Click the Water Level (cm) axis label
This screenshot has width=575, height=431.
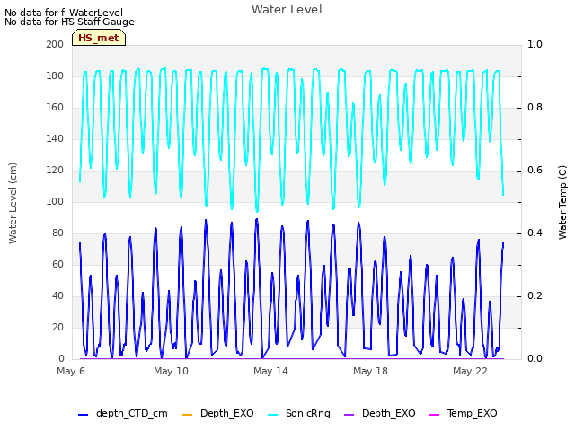click(x=13, y=203)
